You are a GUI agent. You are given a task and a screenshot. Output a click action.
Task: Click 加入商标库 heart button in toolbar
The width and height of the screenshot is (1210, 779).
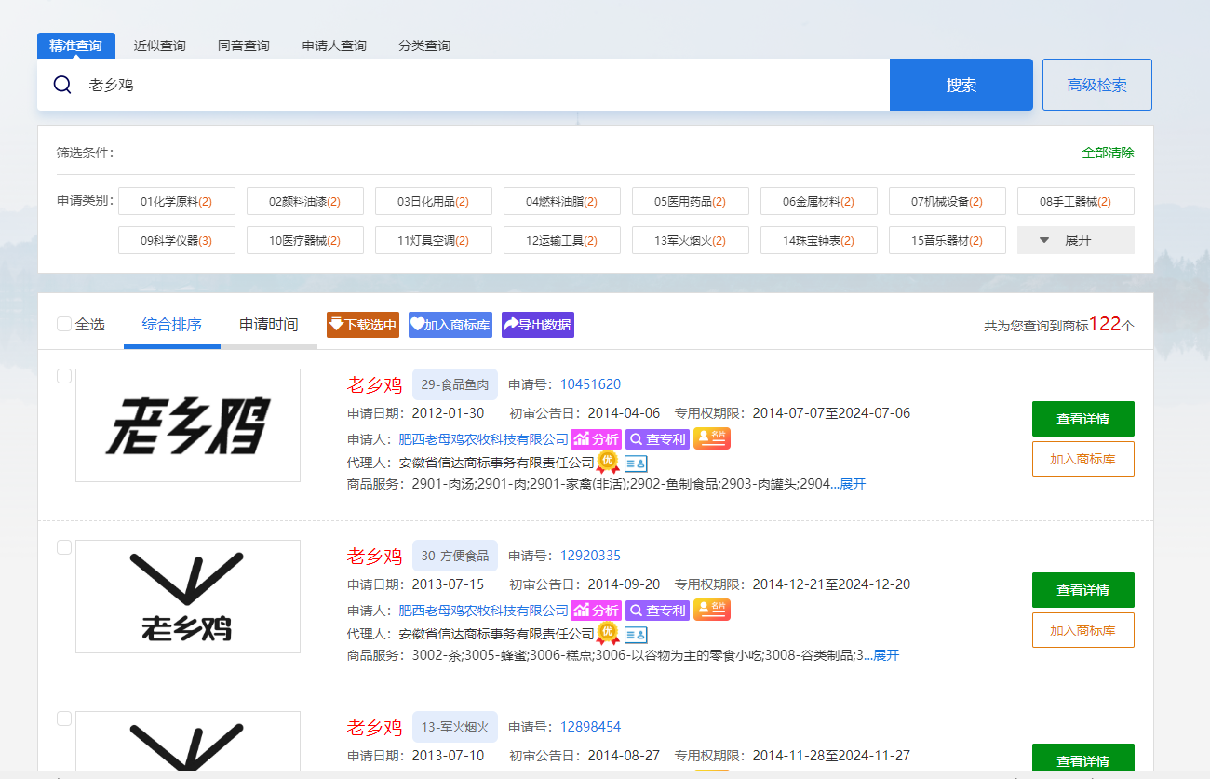(x=450, y=325)
